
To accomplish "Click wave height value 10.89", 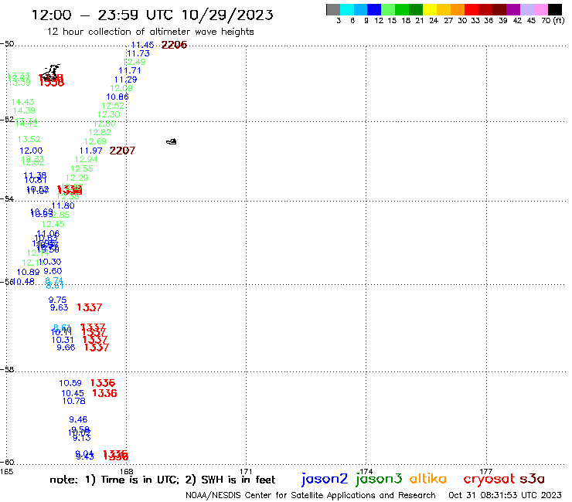I will coord(28,272).
